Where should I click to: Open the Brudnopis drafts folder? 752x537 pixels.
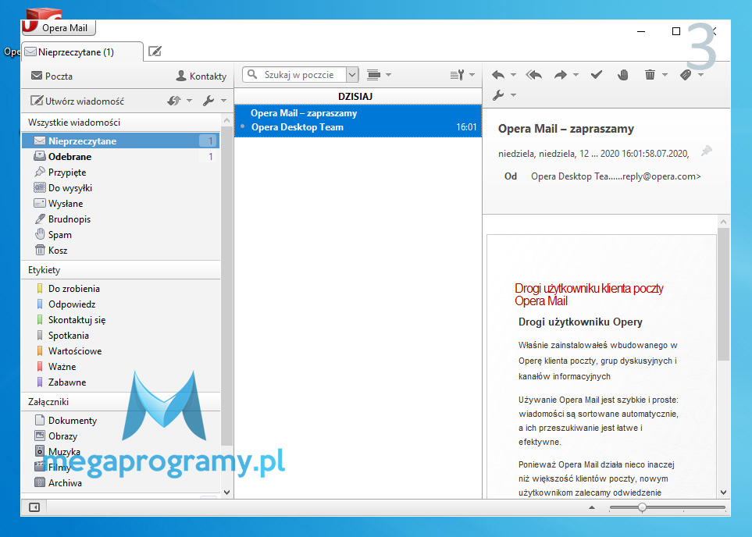click(x=121, y=219)
